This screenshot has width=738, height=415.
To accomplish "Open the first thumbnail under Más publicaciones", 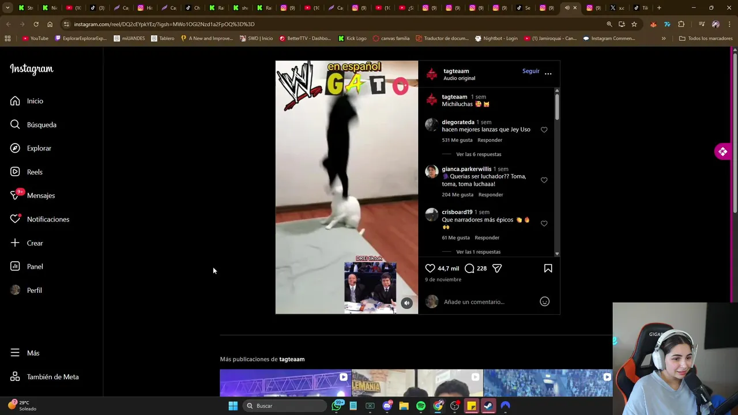I will [285, 383].
